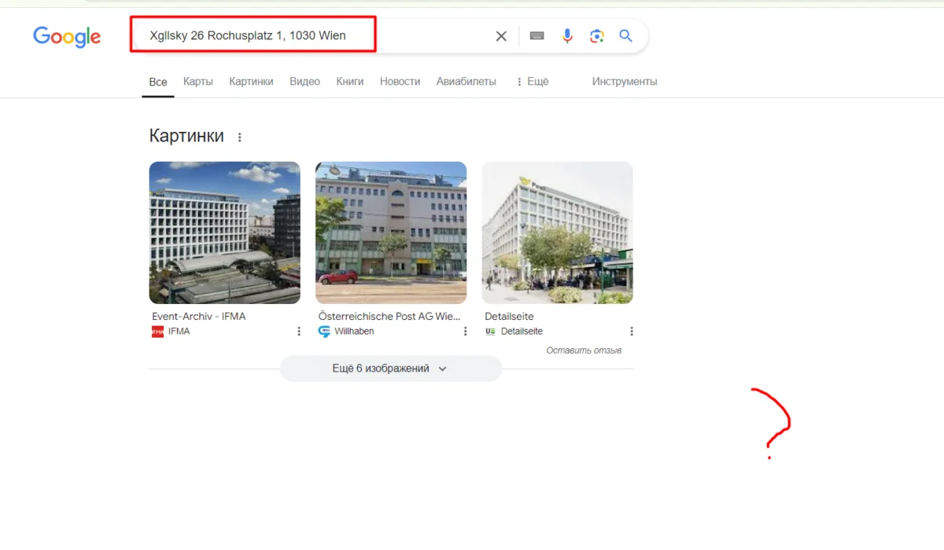Viewport: 944px width, 550px height.
Task: Open the Detailseite Post building thumbnail
Action: coord(558,233)
